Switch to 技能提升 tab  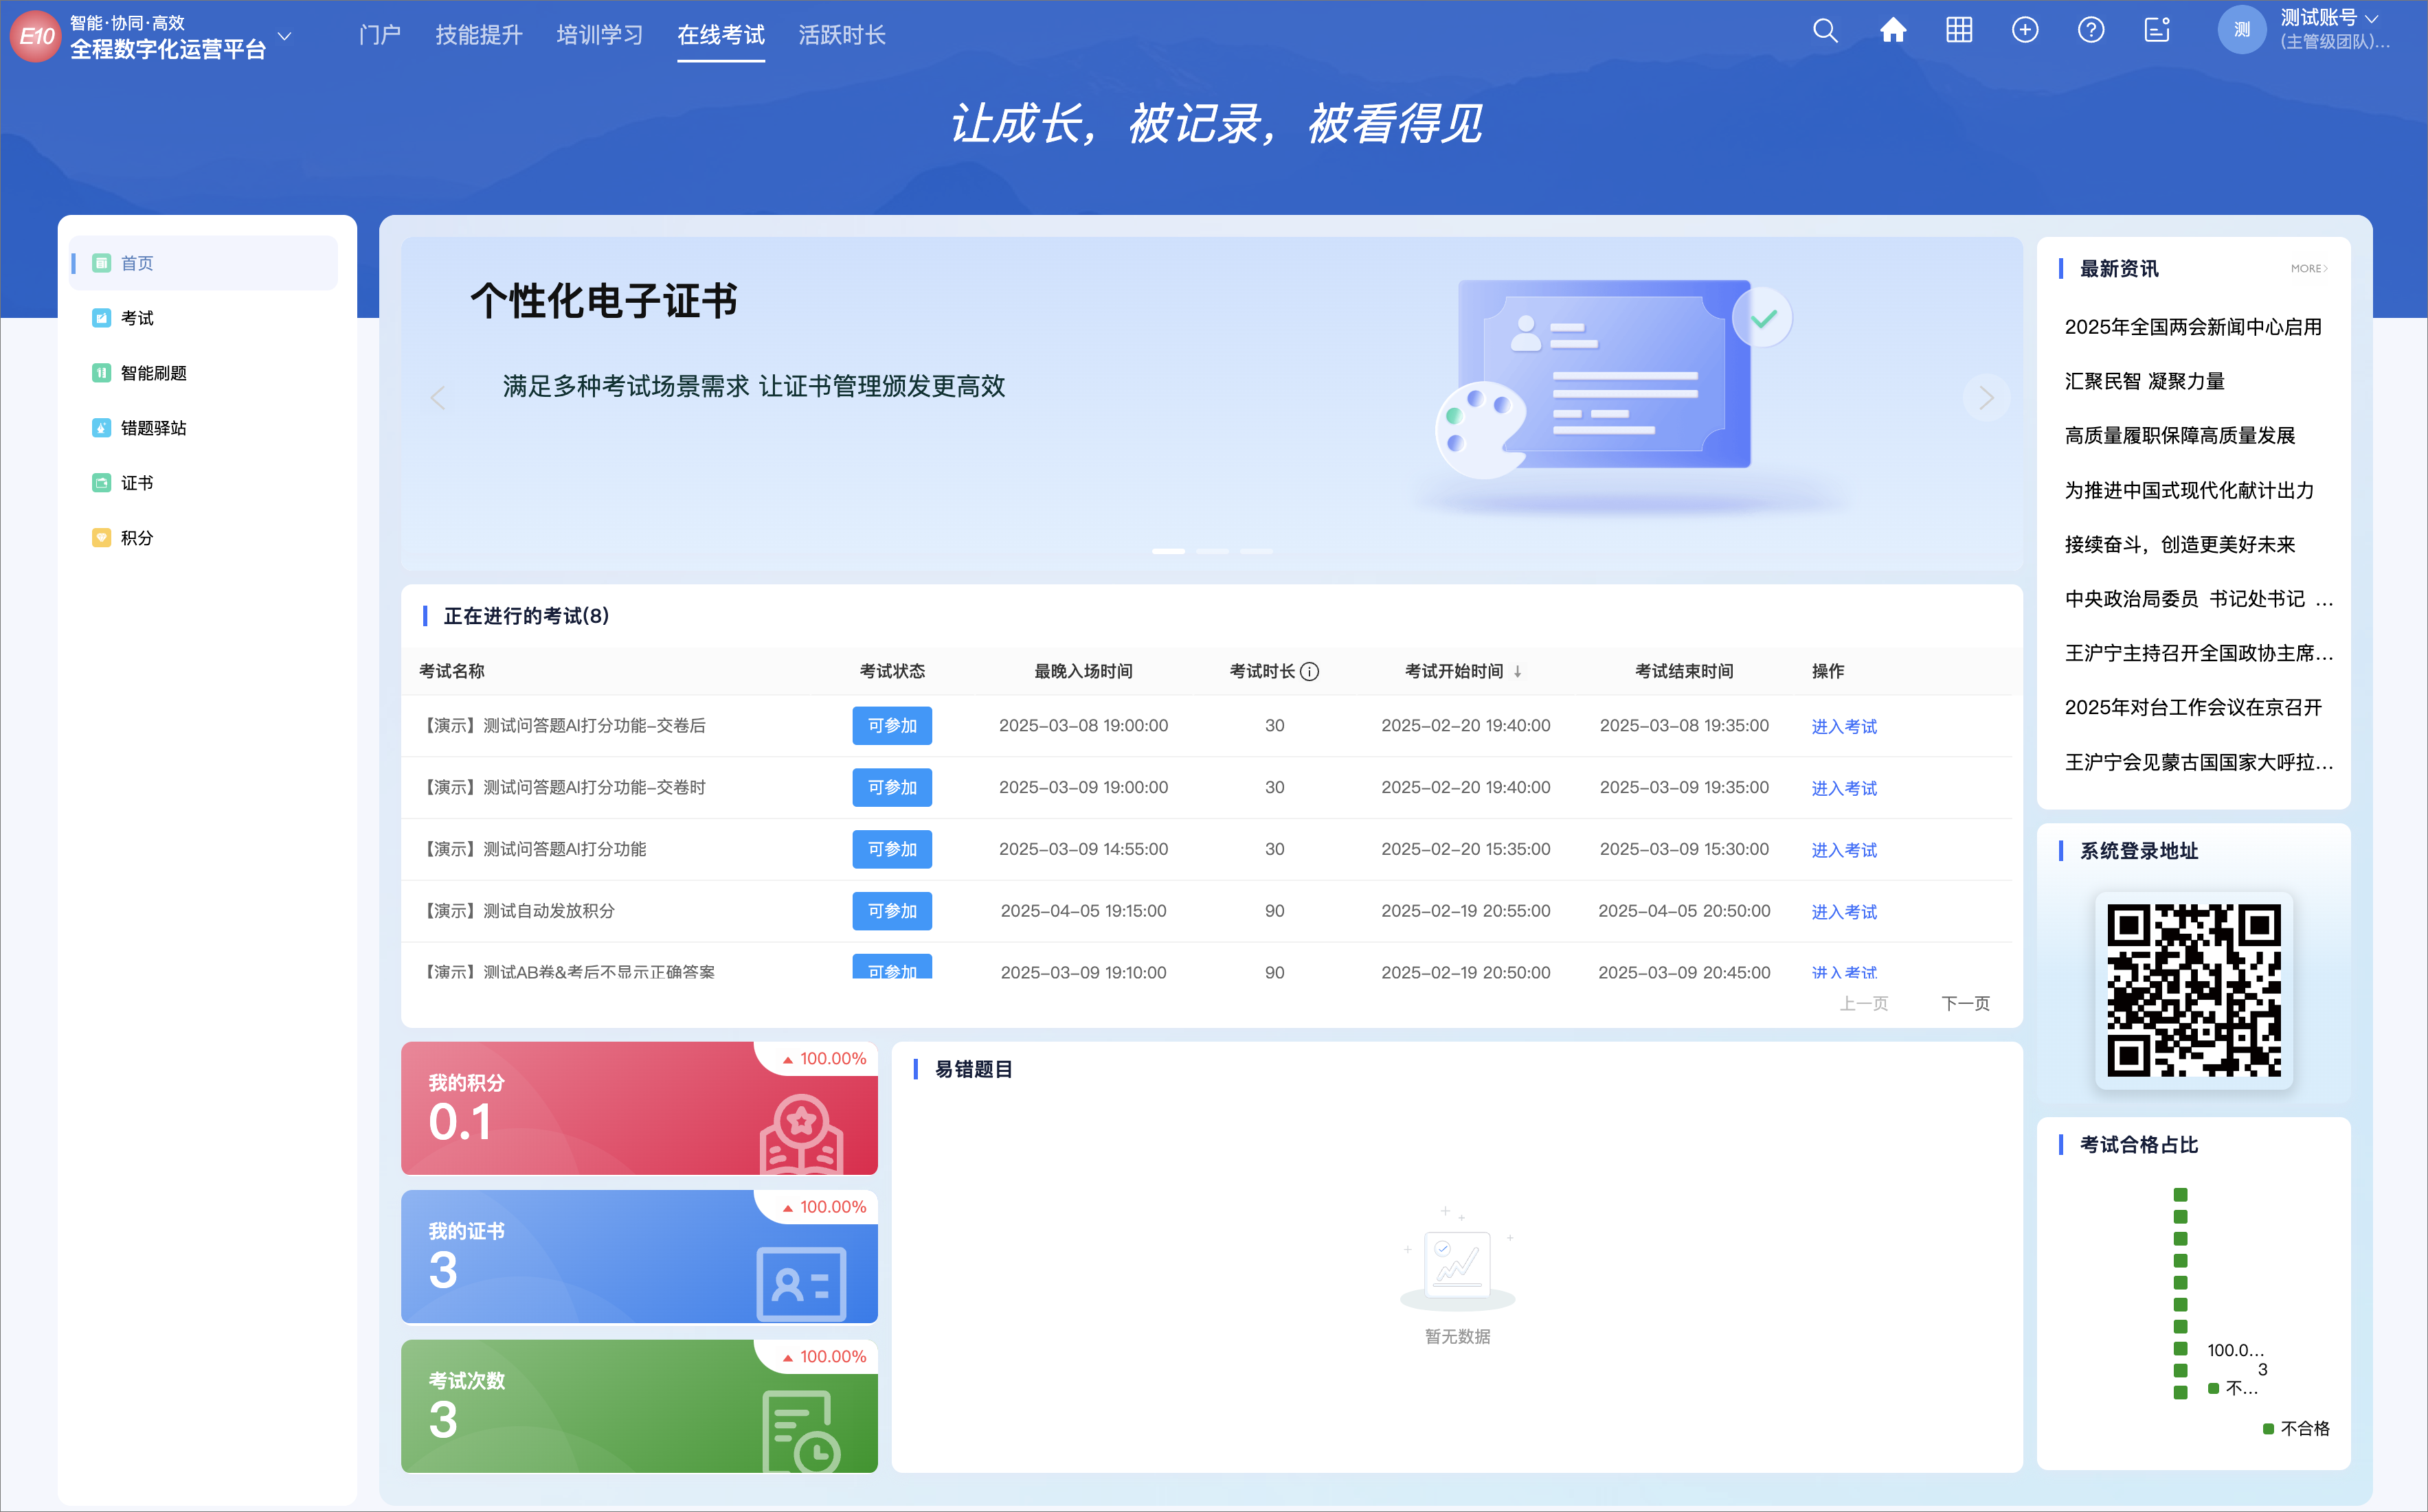479,35
